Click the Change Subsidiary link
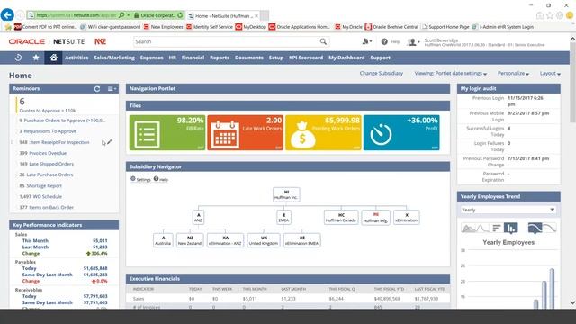 pos(382,74)
